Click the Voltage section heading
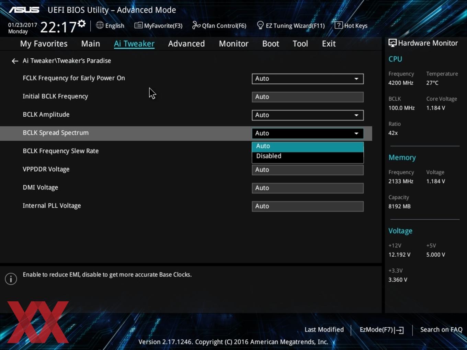The width and height of the screenshot is (467, 350). [400, 231]
